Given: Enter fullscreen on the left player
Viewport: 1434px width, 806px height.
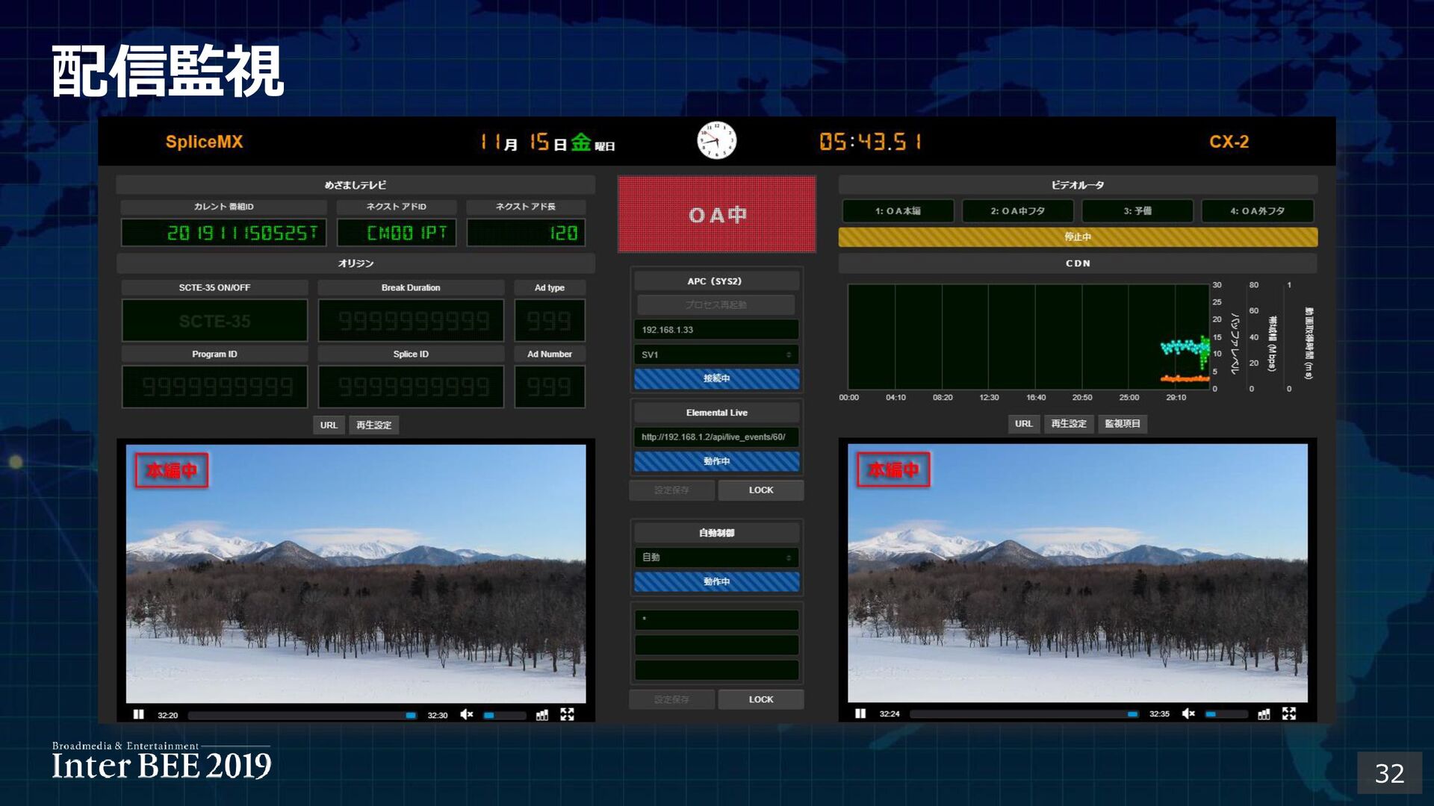Looking at the screenshot, I should coord(568,715).
